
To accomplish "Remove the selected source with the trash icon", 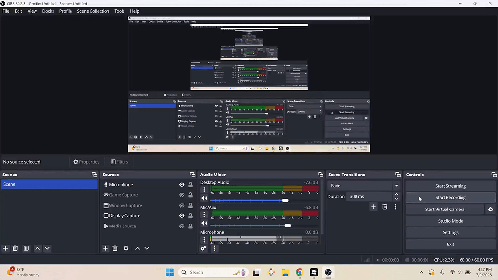I will pos(115,248).
